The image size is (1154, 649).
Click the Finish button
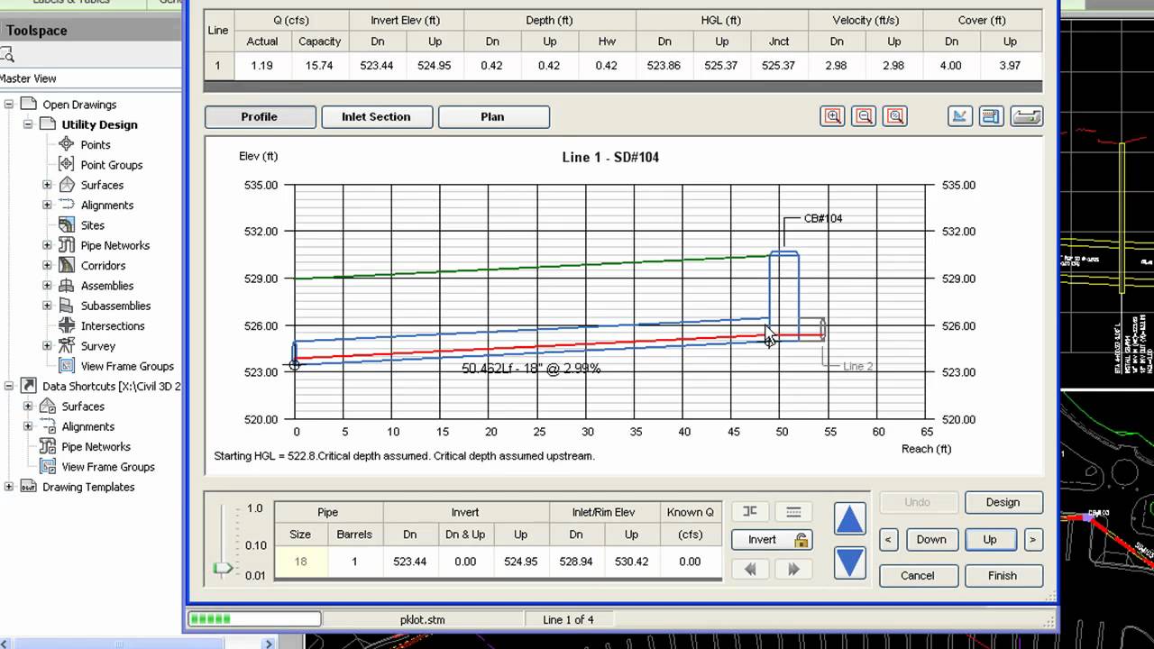[1003, 575]
